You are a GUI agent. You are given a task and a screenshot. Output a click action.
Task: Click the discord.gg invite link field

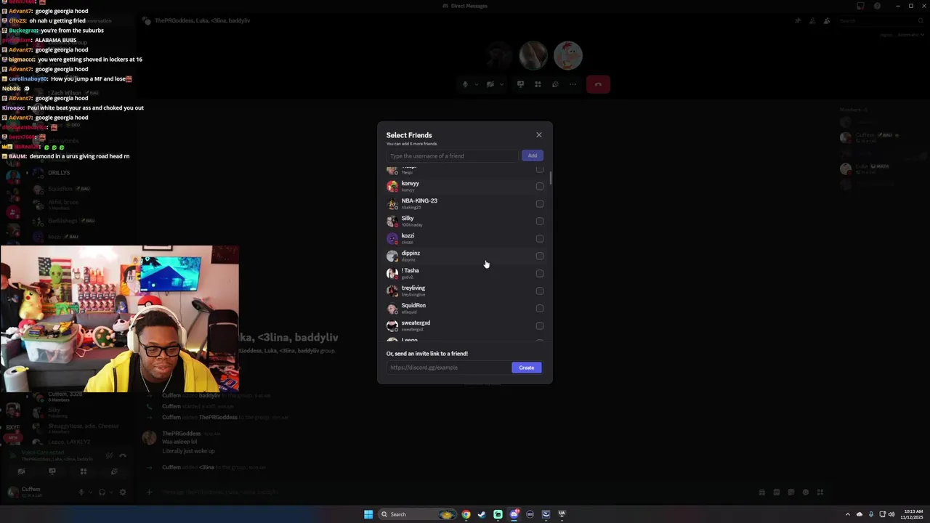(x=448, y=368)
